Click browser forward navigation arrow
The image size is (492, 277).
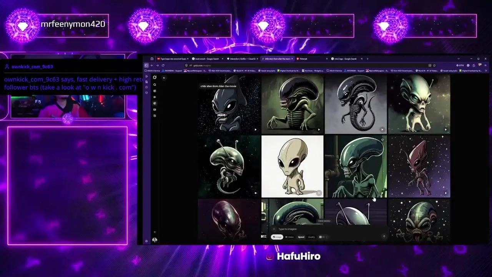coord(157,65)
